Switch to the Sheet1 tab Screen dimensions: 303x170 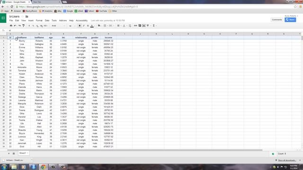coord(24,153)
